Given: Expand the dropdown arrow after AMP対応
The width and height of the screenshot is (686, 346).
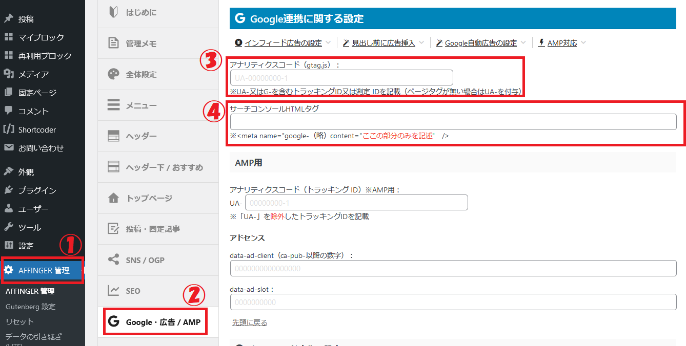Looking at the screenshot, I should pos(583,43).
